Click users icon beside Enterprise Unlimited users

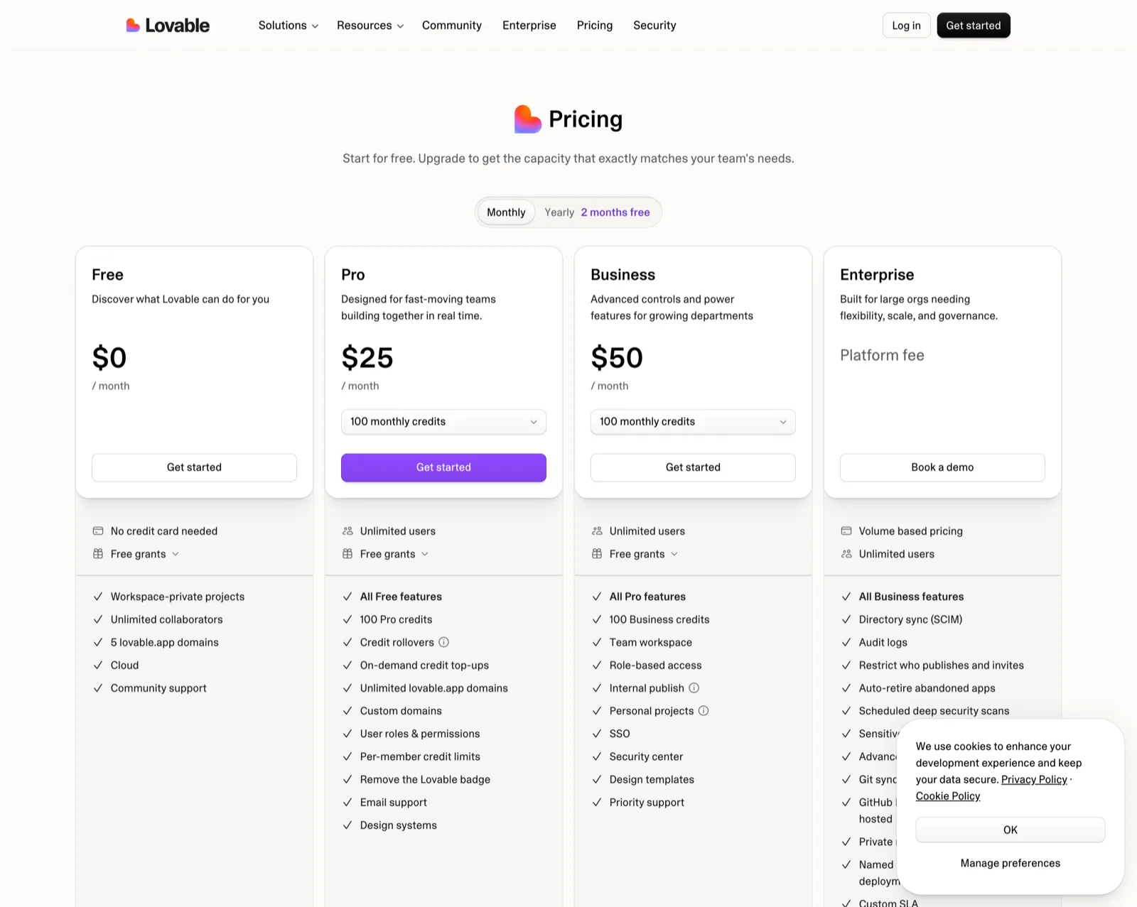pos(846,554)
